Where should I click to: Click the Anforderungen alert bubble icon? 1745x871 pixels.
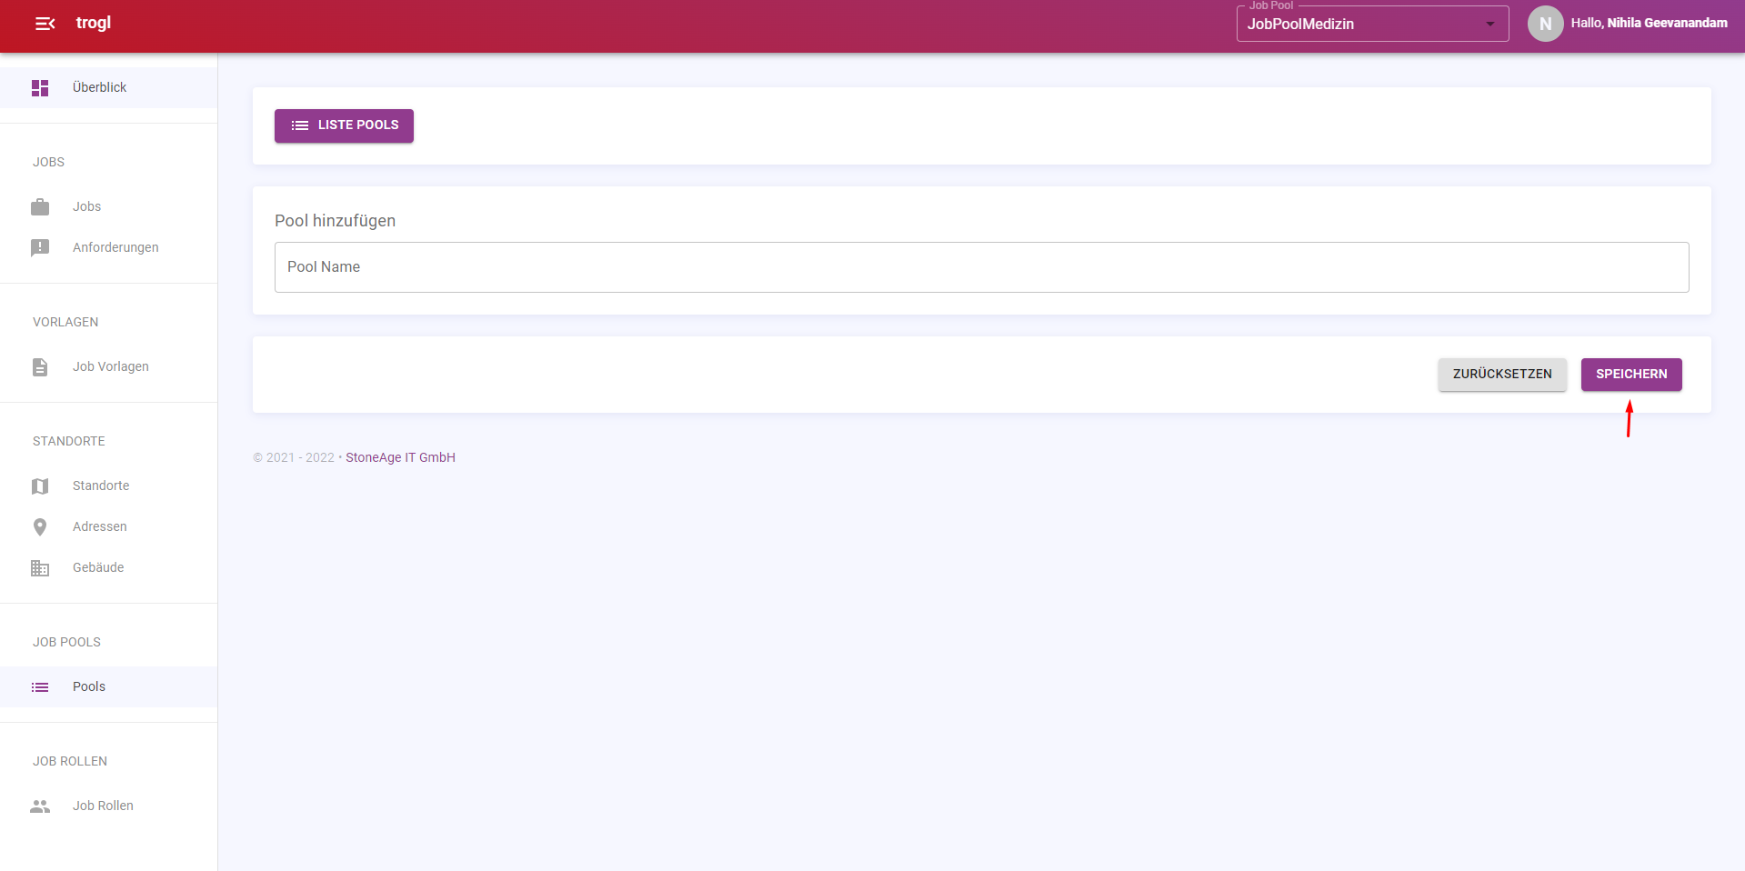point(40,248)
